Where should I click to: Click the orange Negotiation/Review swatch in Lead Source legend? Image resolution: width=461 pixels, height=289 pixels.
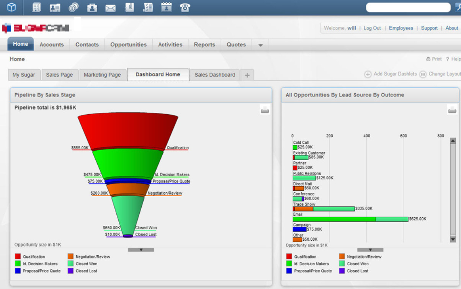point(342,257)
